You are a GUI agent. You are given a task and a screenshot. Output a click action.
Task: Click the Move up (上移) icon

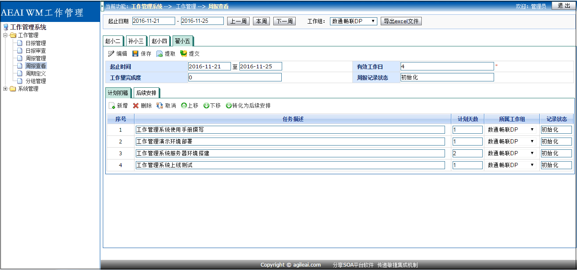click(184, 106)
